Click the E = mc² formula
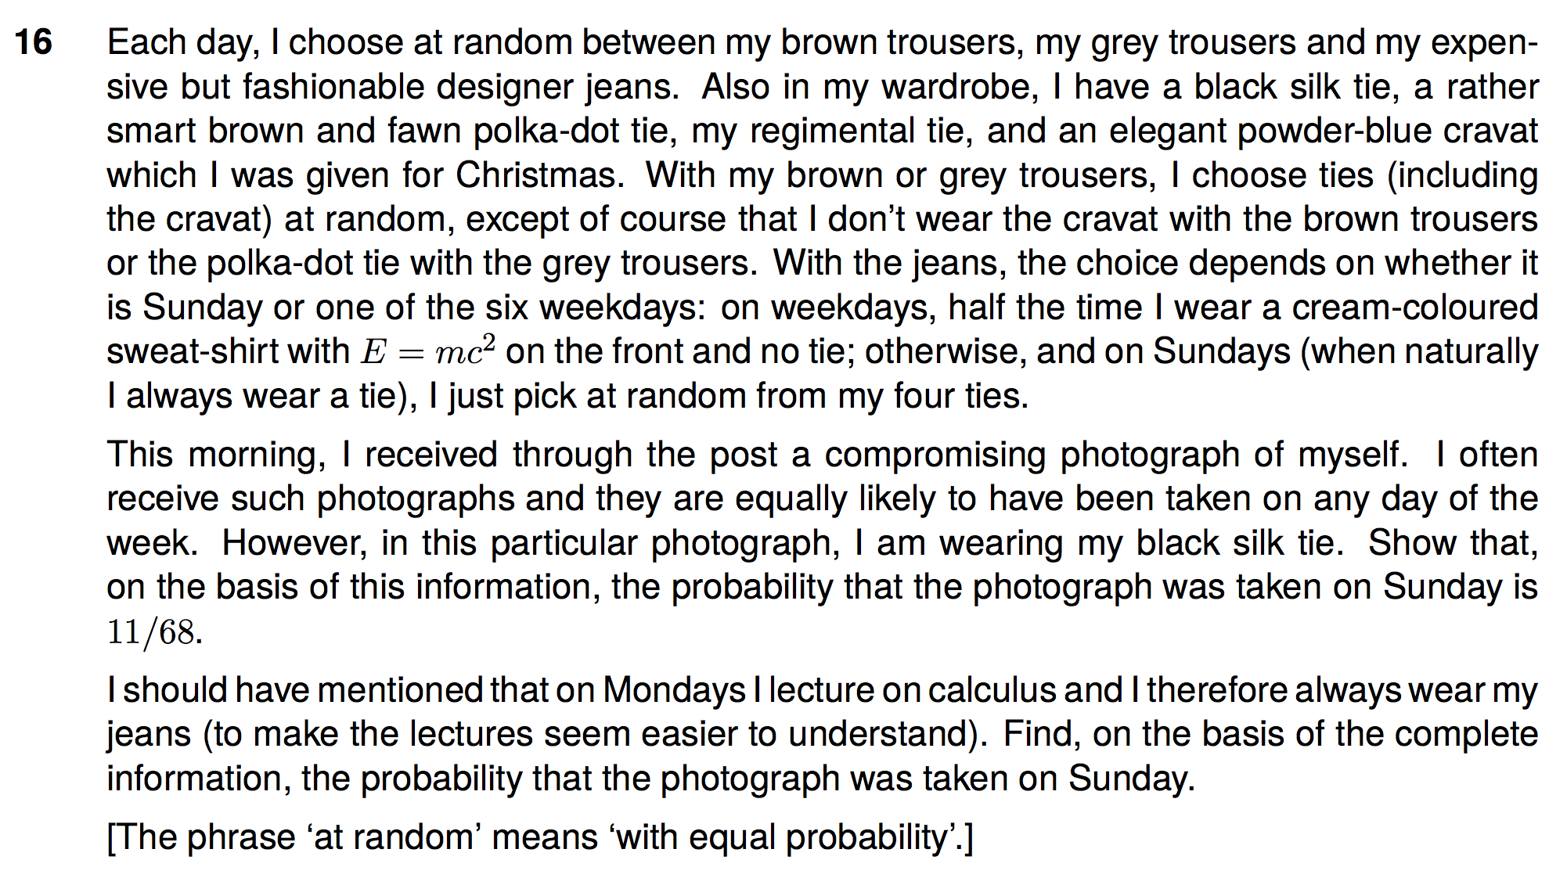This screenshot has width=1567, height=885. [x=427, y=352]
